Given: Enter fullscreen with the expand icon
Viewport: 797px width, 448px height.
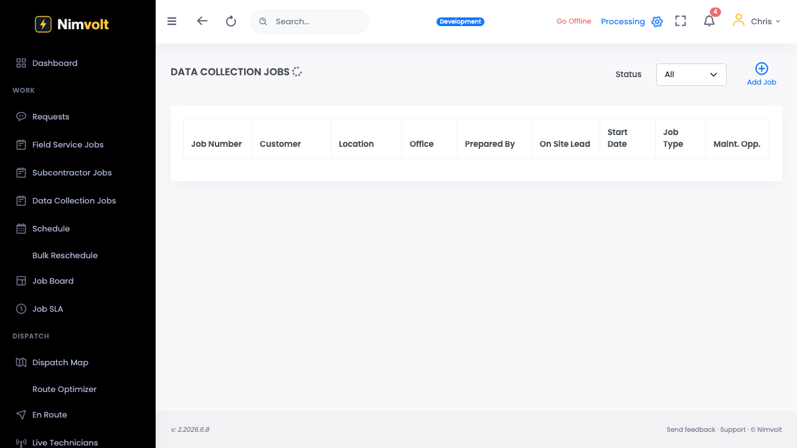Looking at the screenshot, I should [681, 21].
